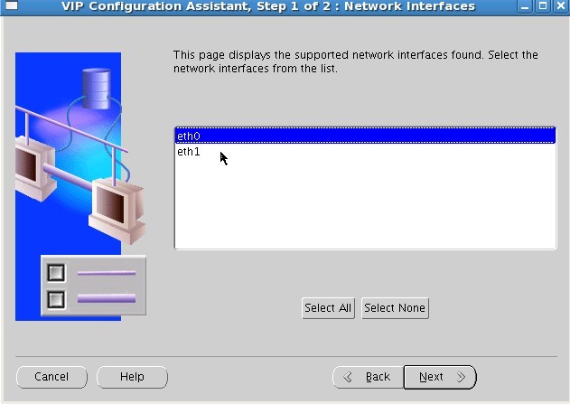The height and width of the screenshot is (404, 570).
Task: Cancel the VIP Configuration Assistant
Action: 51,377
